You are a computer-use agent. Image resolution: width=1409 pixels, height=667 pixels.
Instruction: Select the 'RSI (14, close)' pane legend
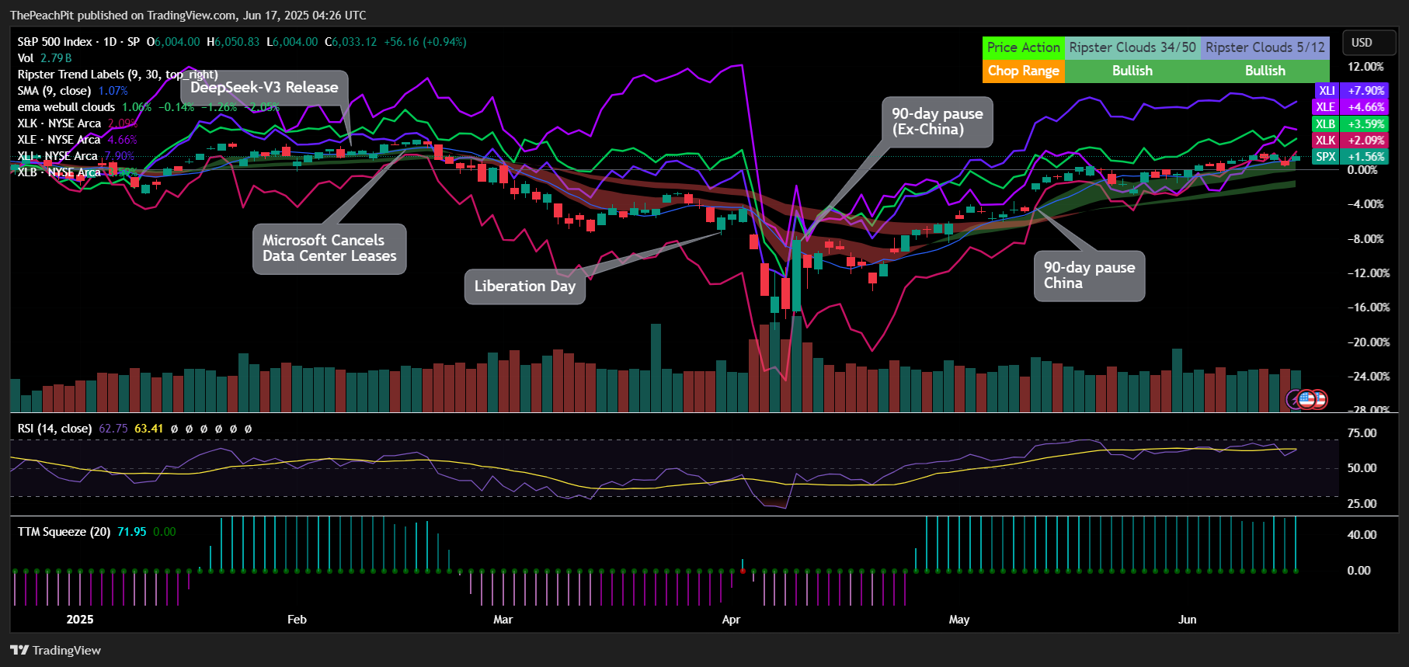click(54, 429)
